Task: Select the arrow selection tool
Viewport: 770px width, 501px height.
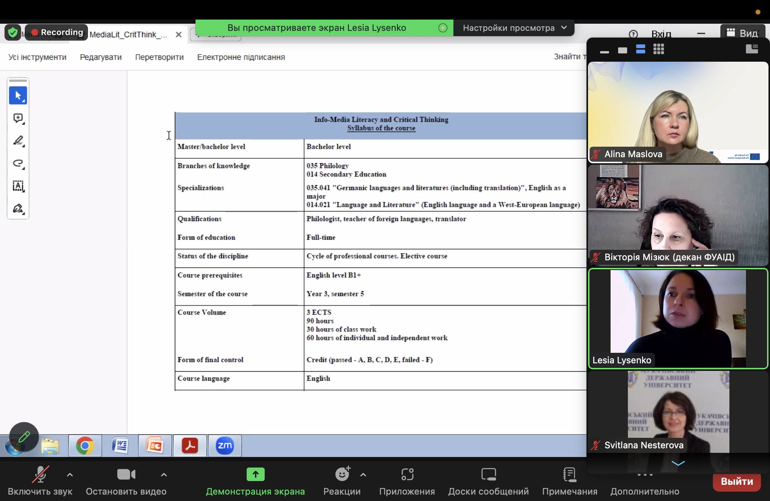Action: coord(18,96)
